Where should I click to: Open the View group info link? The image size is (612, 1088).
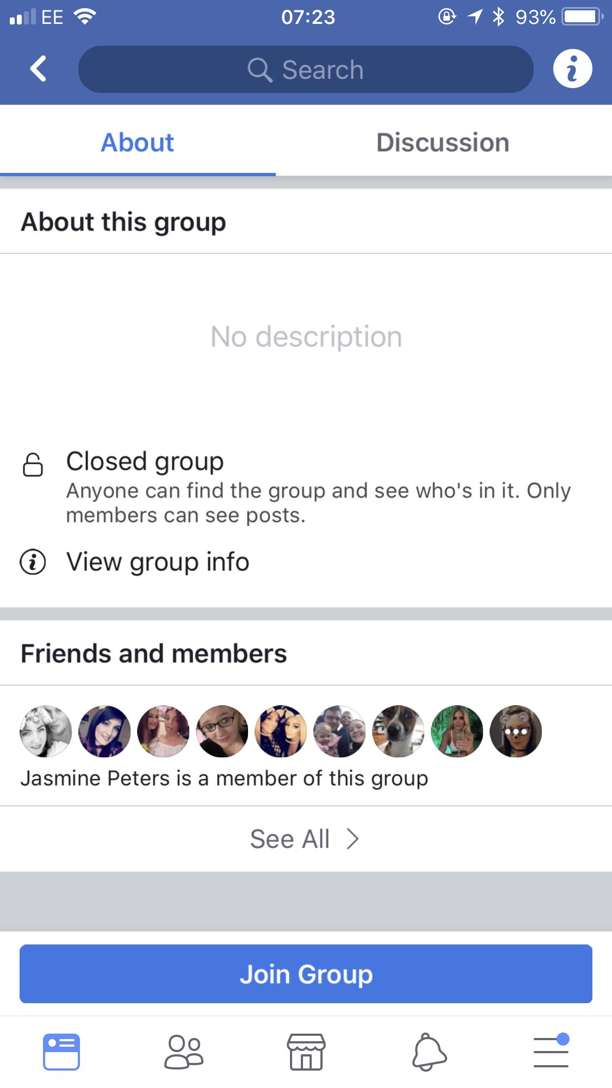158,562
